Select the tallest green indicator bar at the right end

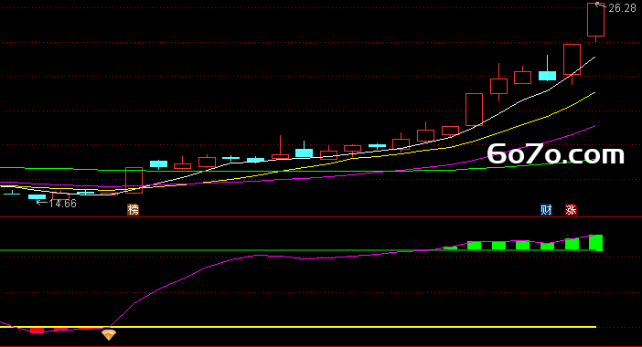click(595, 243)
